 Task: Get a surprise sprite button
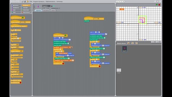(137, 43)
